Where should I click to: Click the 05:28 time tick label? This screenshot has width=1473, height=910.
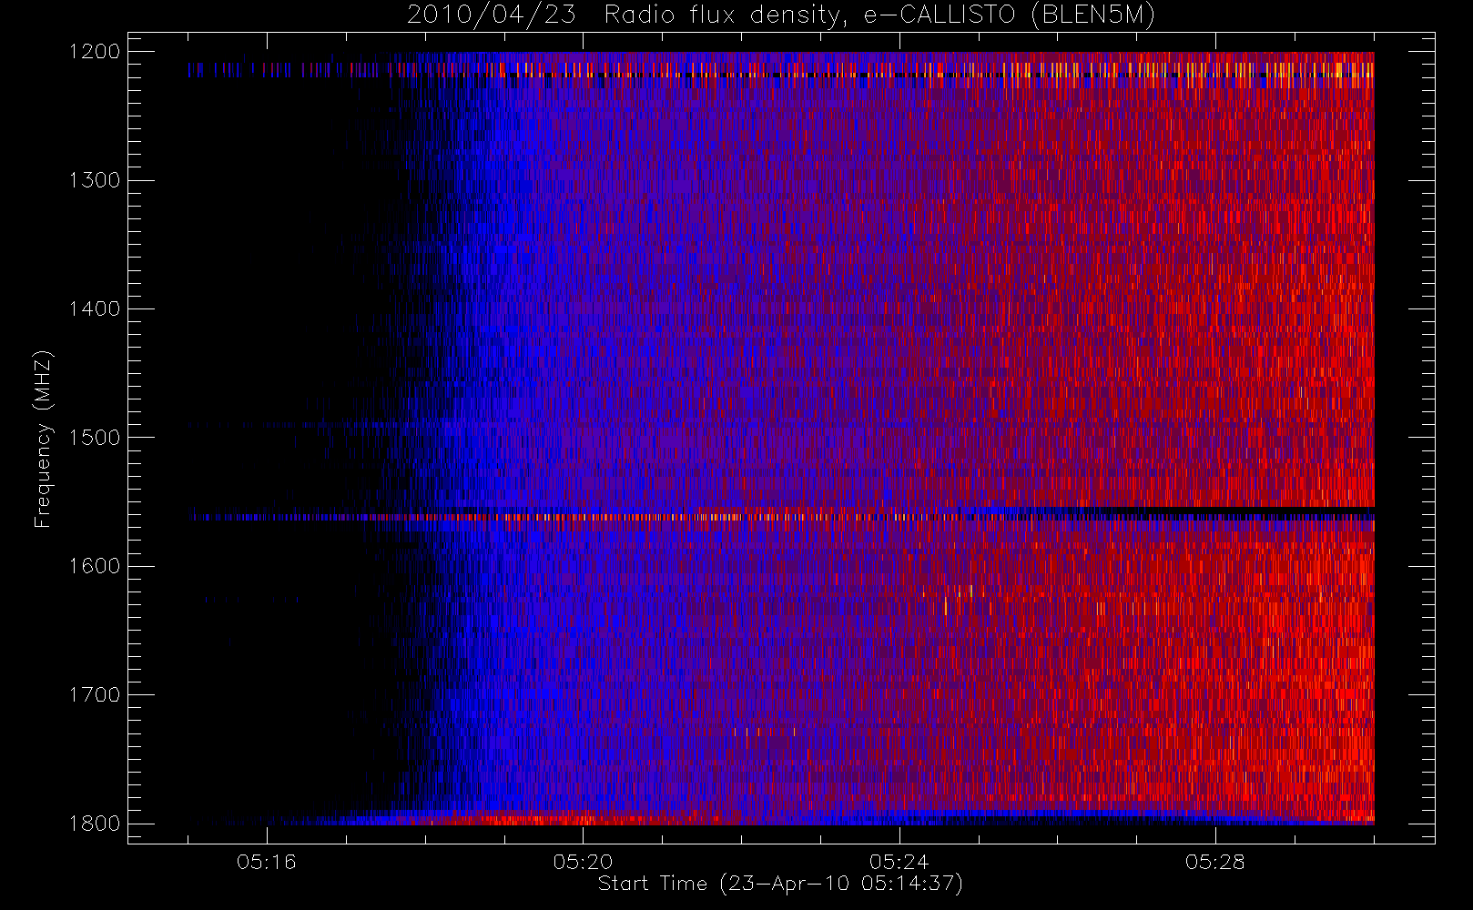coord(1215,862)
